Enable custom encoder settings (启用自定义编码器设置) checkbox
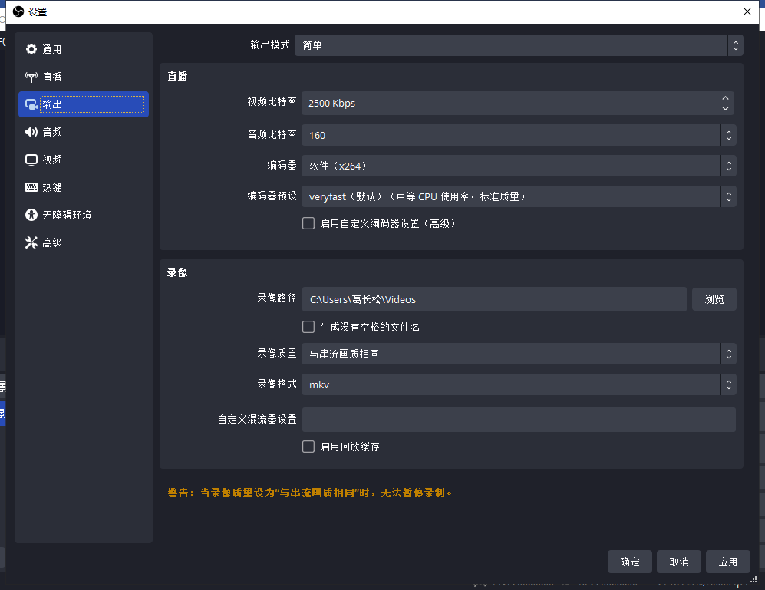The height and width of the screenshot is (590, 765). pos(308,223)
